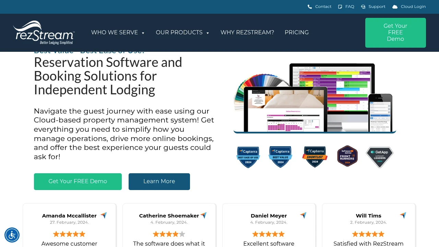Click the Get Your FREE Demo header button
439x247 pixels.
395,33
